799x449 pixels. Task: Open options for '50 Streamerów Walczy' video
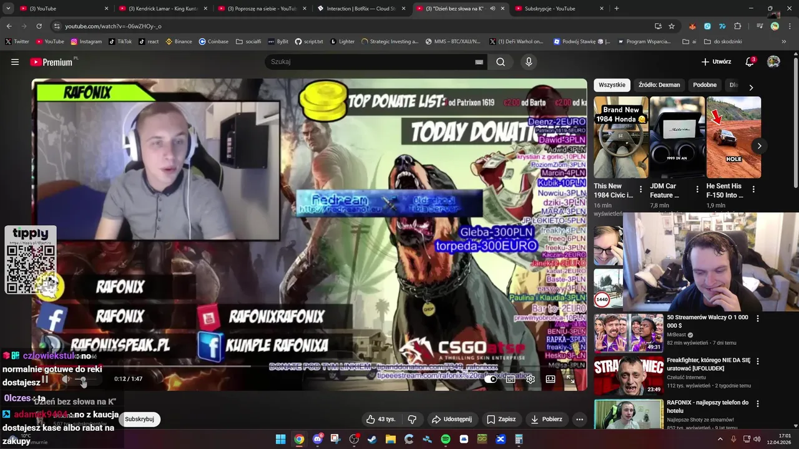[x=758, y=318]
